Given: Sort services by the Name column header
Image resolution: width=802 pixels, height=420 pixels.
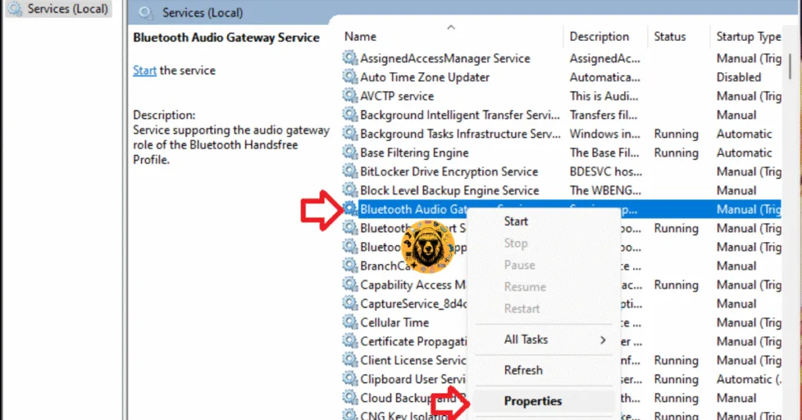Looking at the screenshot, I should pos(360,37).
